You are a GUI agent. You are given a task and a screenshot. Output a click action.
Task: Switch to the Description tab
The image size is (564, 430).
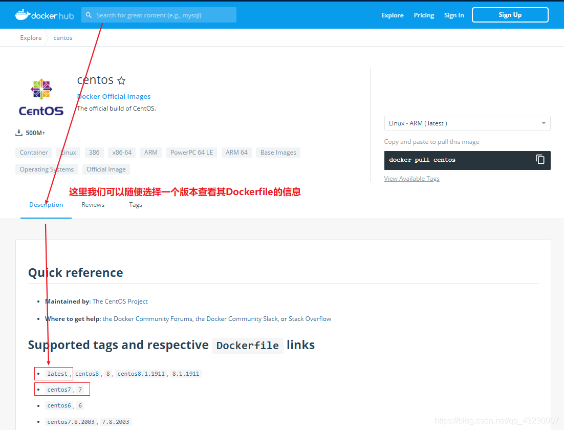(x=46, y=205)
